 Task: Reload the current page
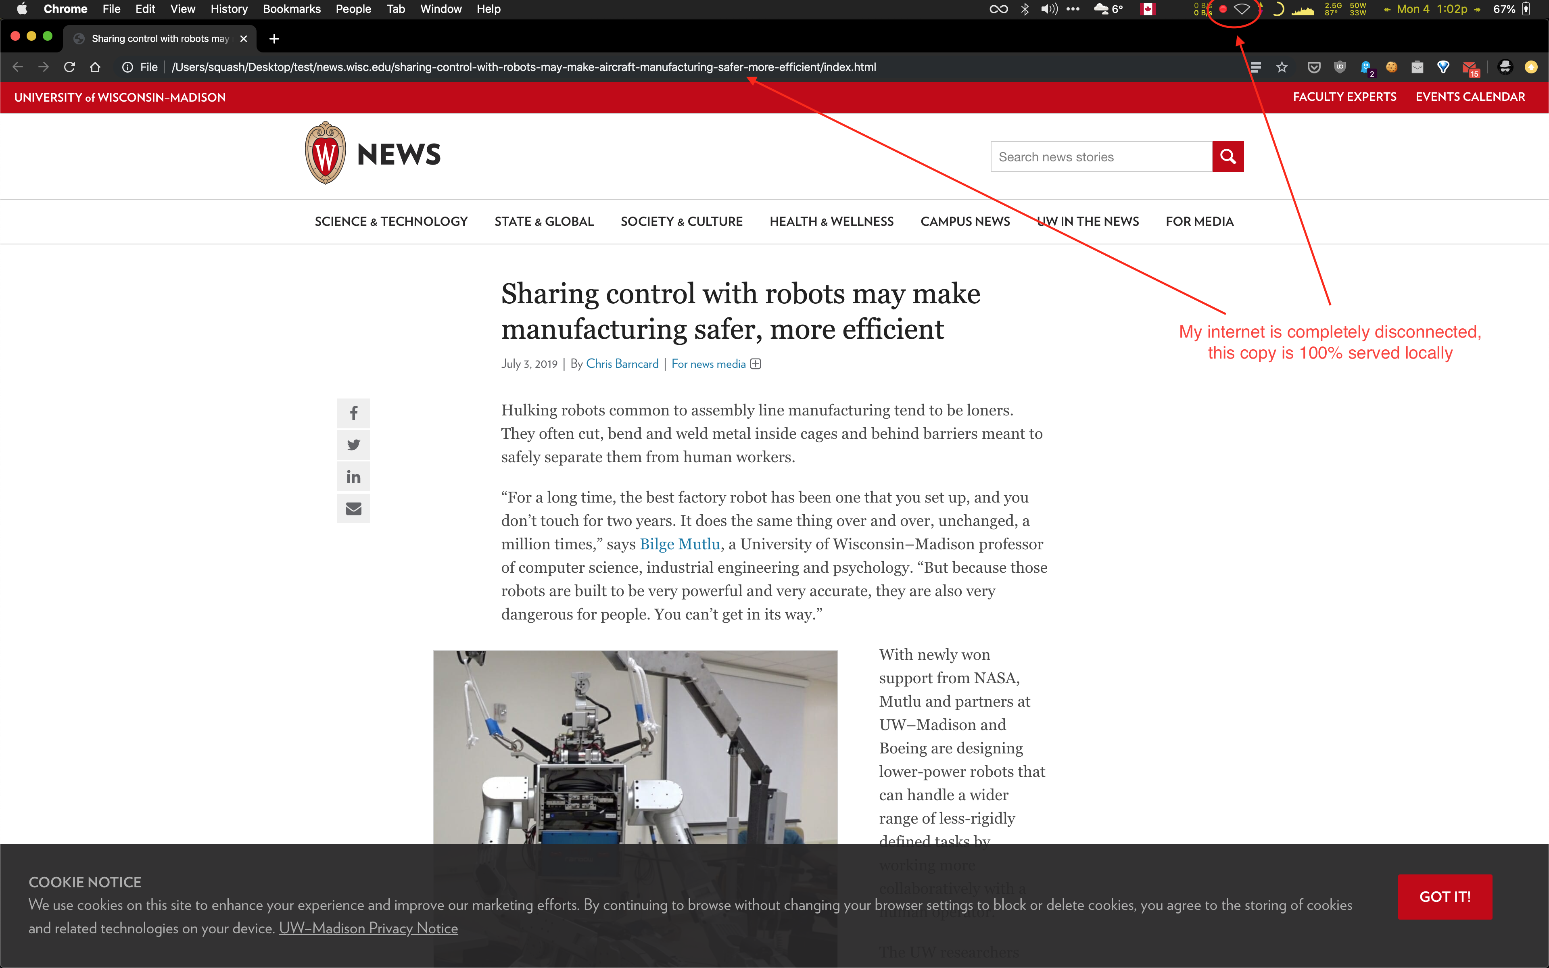[70, 67]
